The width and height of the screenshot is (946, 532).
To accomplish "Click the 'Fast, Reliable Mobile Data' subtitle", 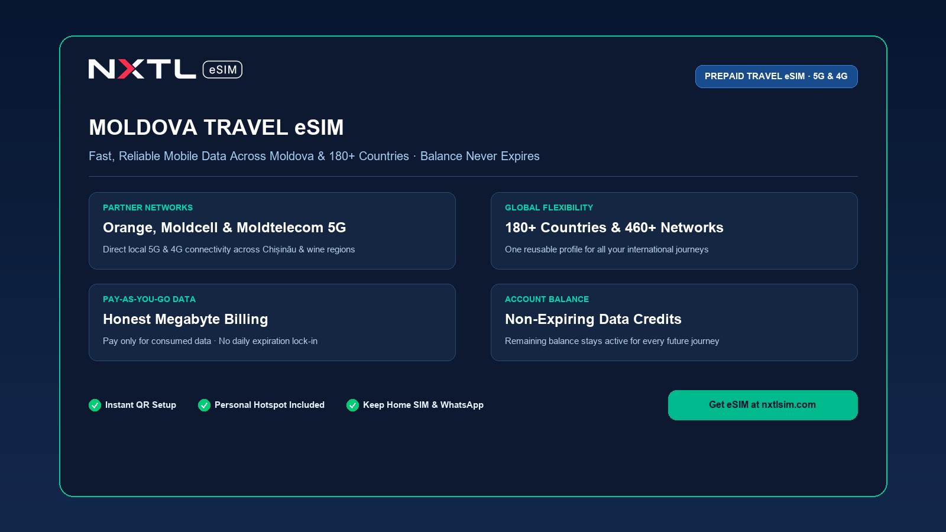I will (x=314, y=156).
